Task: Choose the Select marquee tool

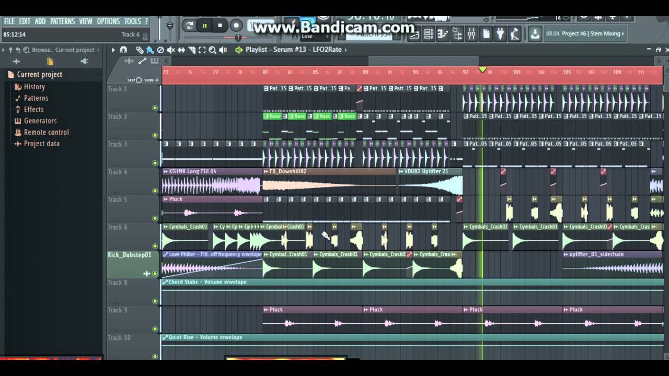Action: pyautogui.click(x=202, y=50)
